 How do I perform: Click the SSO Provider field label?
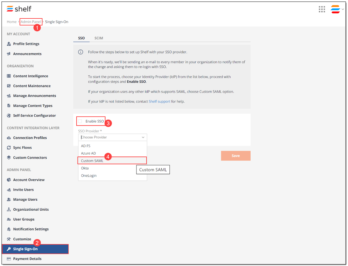[x=90, y=131]
